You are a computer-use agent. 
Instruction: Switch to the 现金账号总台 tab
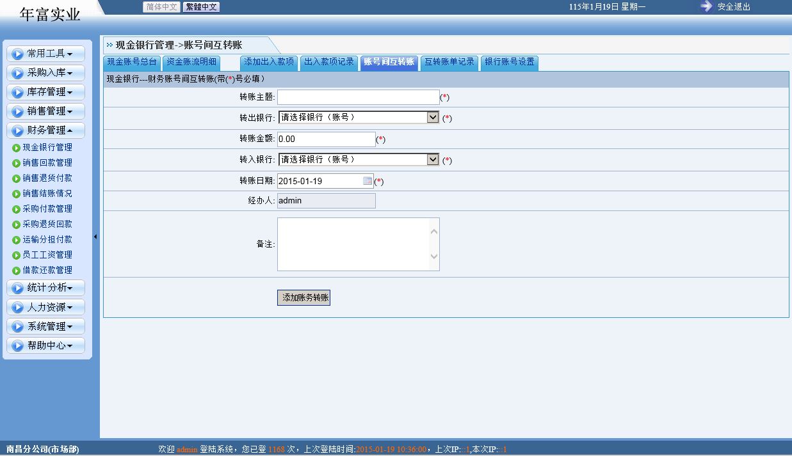point(131,63)
